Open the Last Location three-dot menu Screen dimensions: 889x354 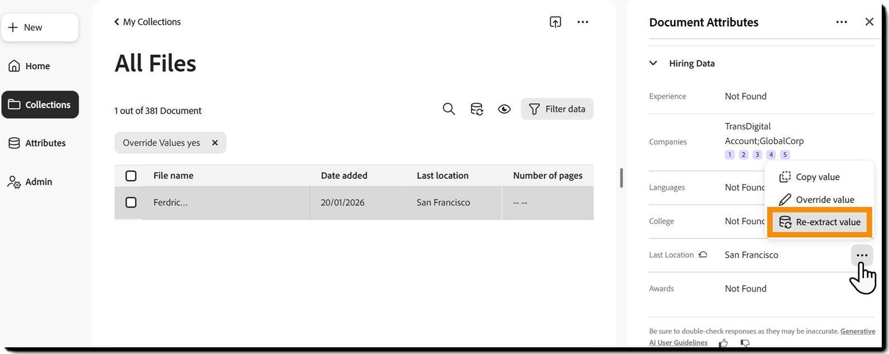click(862, 255)
